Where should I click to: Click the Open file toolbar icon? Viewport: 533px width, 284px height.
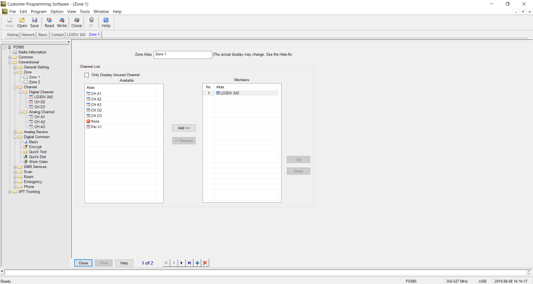point(22,22)
